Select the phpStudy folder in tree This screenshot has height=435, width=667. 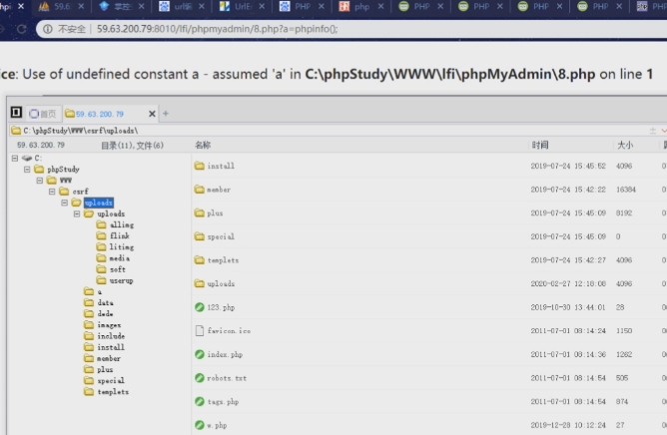(x=58, y=170)
